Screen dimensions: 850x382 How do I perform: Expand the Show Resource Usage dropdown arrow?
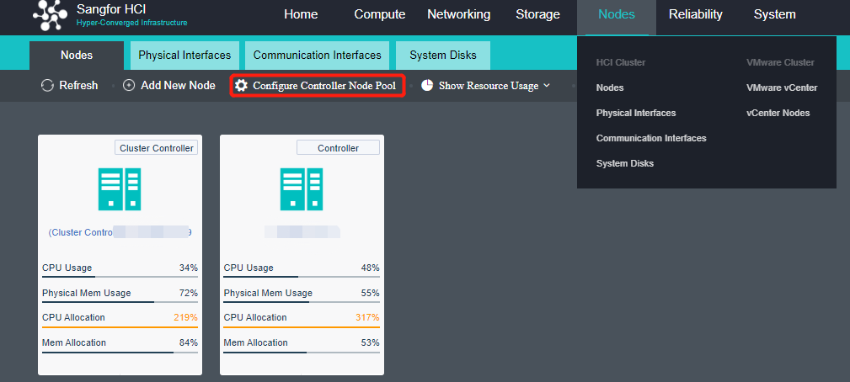pos(547,86)
